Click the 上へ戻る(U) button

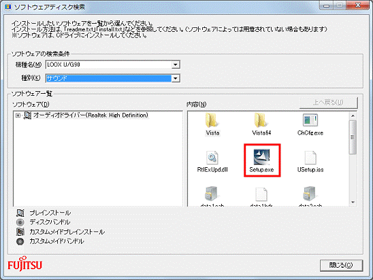(x=328, y=103)
